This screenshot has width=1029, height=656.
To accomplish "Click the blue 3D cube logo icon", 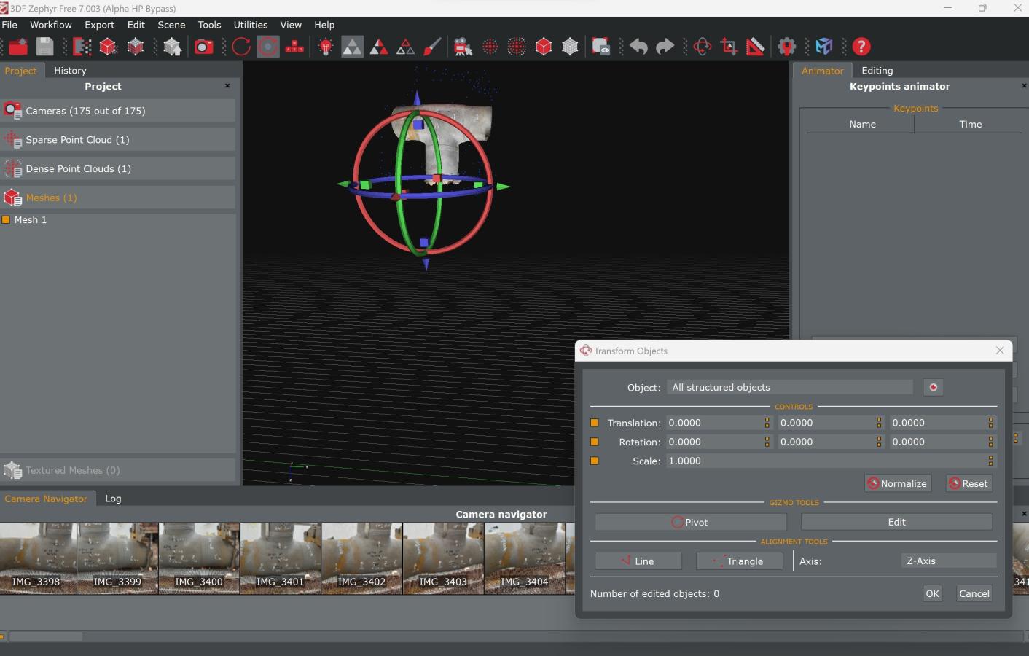I will tap(824, 47).
